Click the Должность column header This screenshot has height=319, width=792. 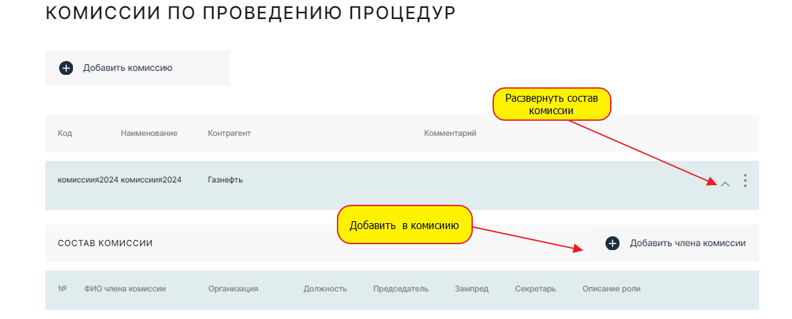pyautogui.click(x=325, y=289)
